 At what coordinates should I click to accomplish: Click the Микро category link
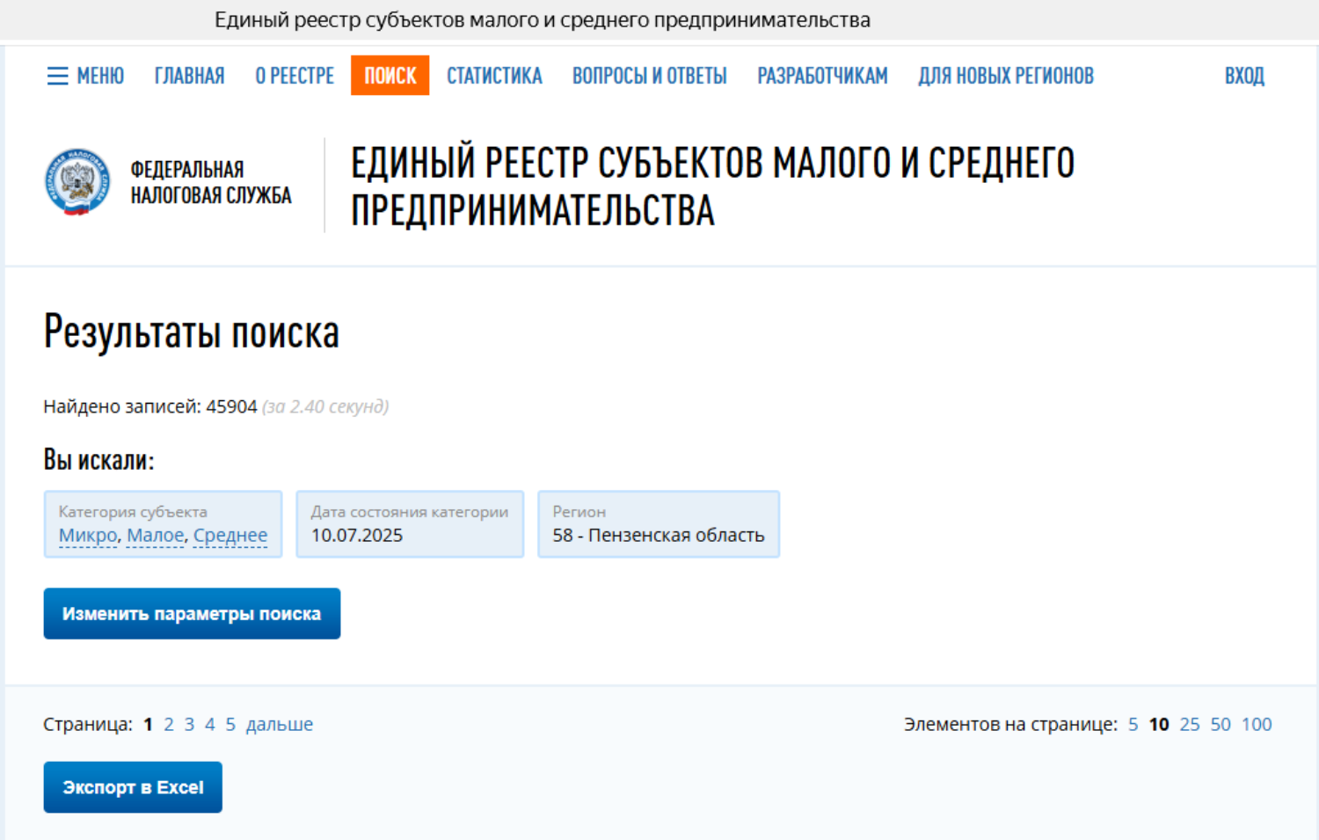click(x=88, y=536)
